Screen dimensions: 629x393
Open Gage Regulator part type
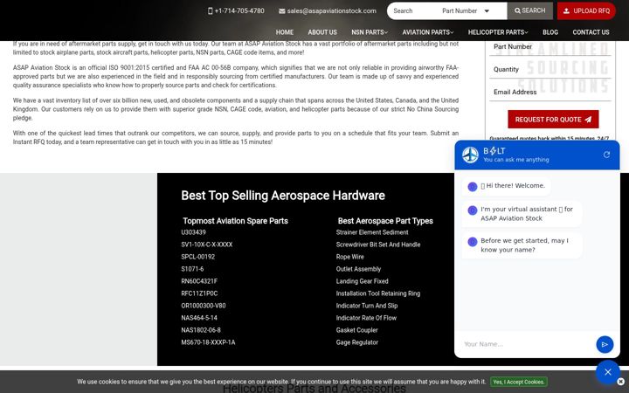click(357, 342)
